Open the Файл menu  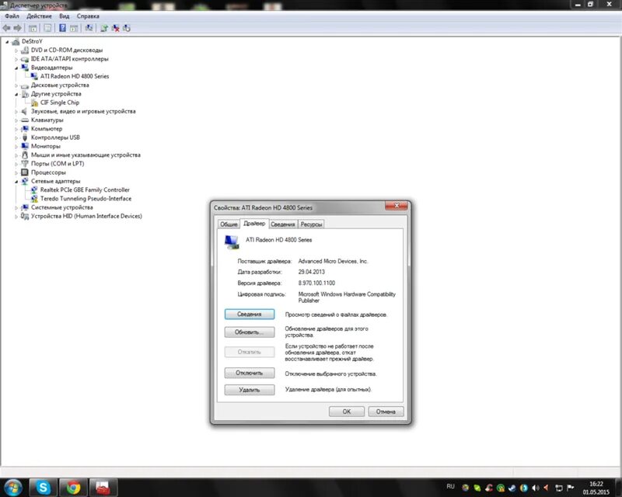[x=12, y=16]
